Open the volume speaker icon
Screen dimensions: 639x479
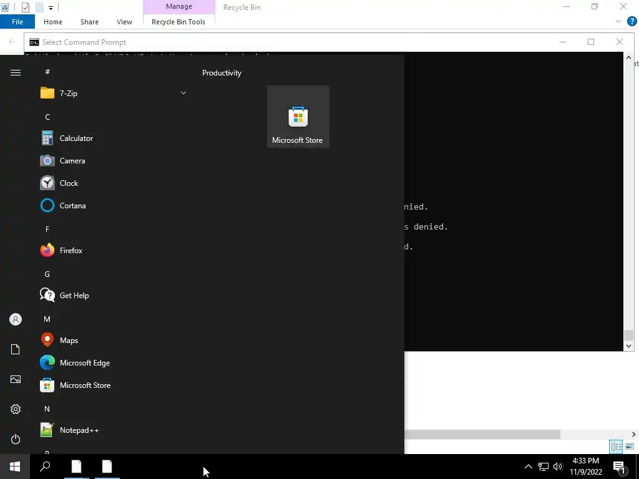click(558, 467)
